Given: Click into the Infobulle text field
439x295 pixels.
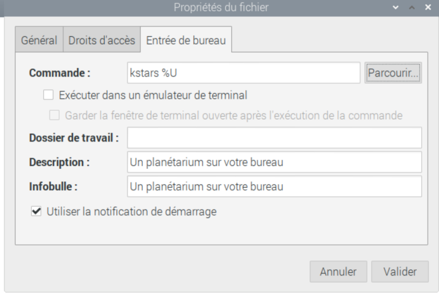Looking at the screenshot, I should 274,186.
